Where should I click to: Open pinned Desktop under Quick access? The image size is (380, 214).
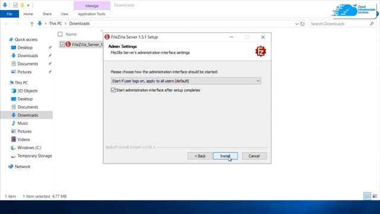coord(25,48)
